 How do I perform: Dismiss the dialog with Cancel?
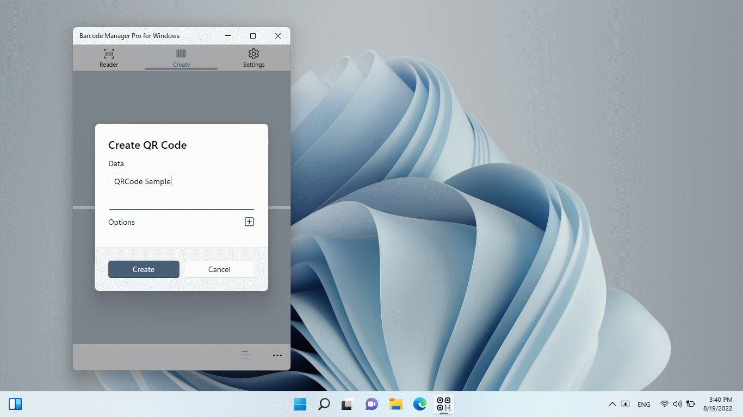click(219, 269)
